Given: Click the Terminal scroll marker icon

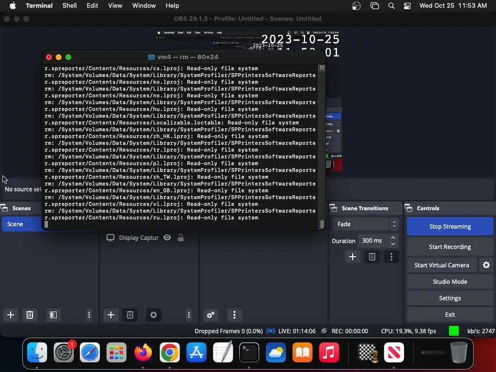Looking at the screenshot, I should click(x=322, y=67).
